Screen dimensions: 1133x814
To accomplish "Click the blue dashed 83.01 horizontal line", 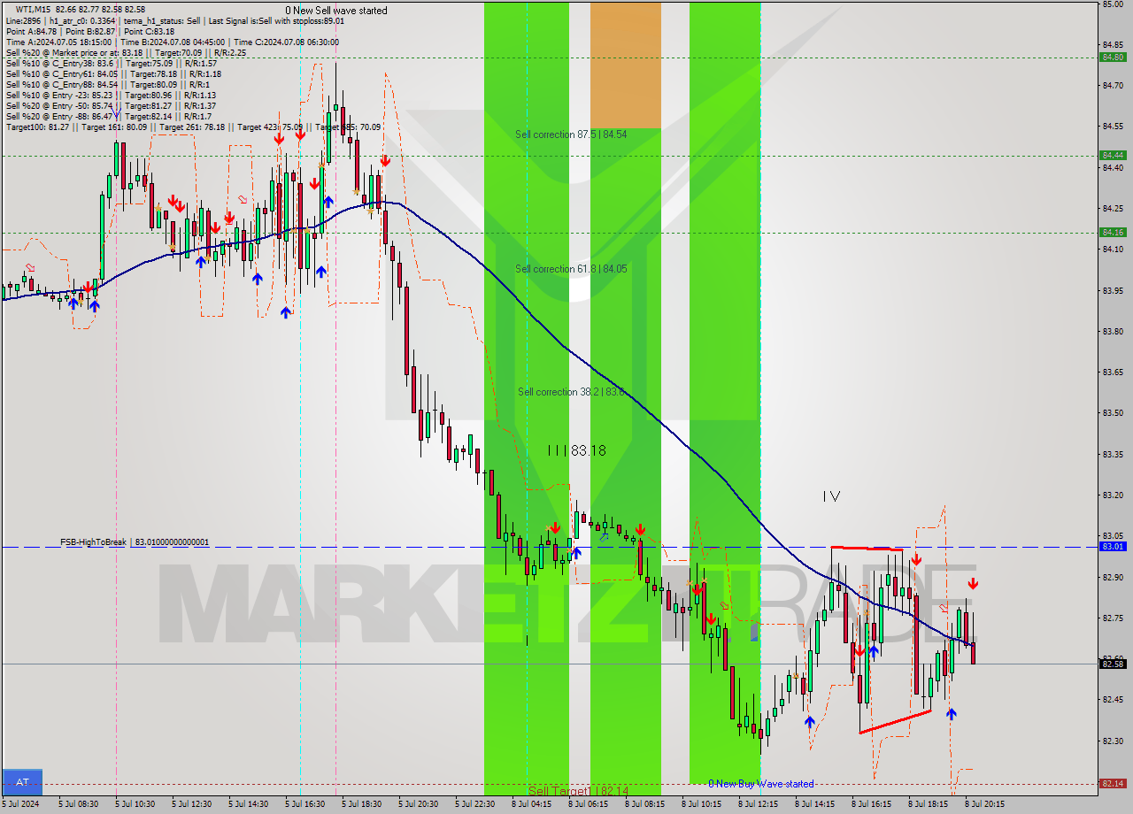I will tap(549, 547).
